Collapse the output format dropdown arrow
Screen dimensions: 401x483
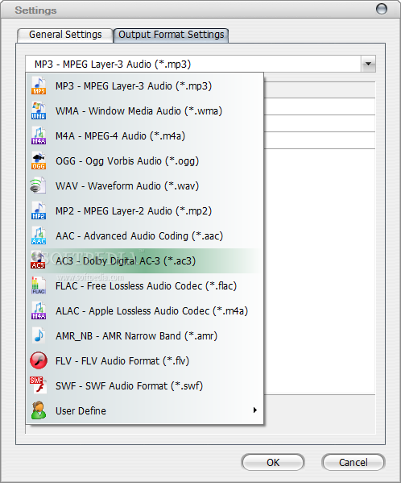pyautogui.click(x=368, y=64)
